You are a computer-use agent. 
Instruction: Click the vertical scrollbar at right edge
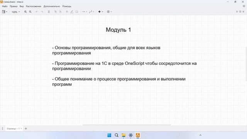pyautogui.click(x=246, y=64)
